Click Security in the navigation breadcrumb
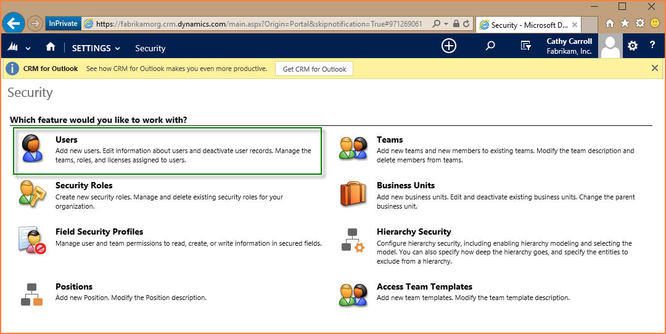Screen dimensions: 666x334 (150, 48)
